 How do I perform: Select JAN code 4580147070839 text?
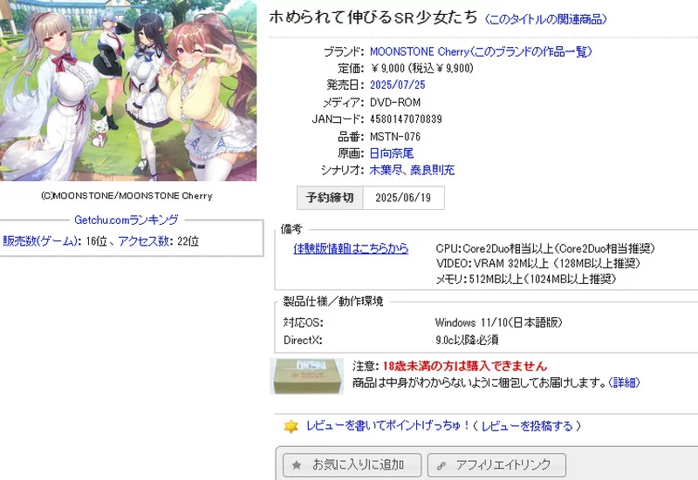[406, 119]
